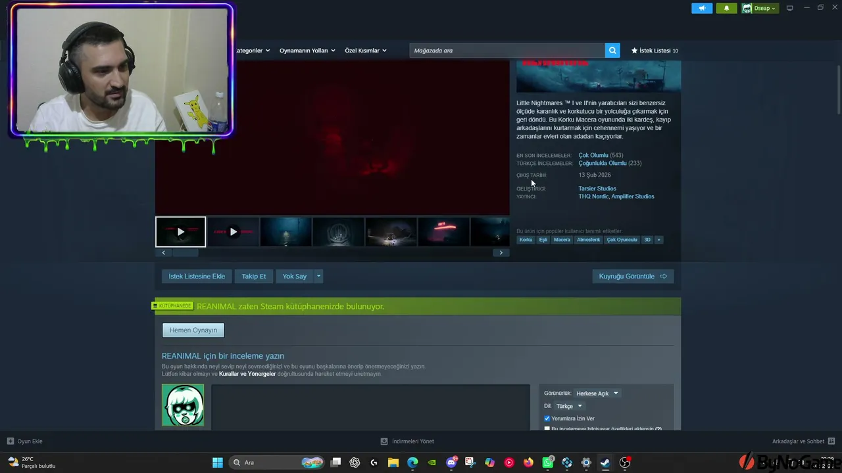Click inside the review text box
The height and width of the screenshot is (473, 842).
(x=370, y=407)
